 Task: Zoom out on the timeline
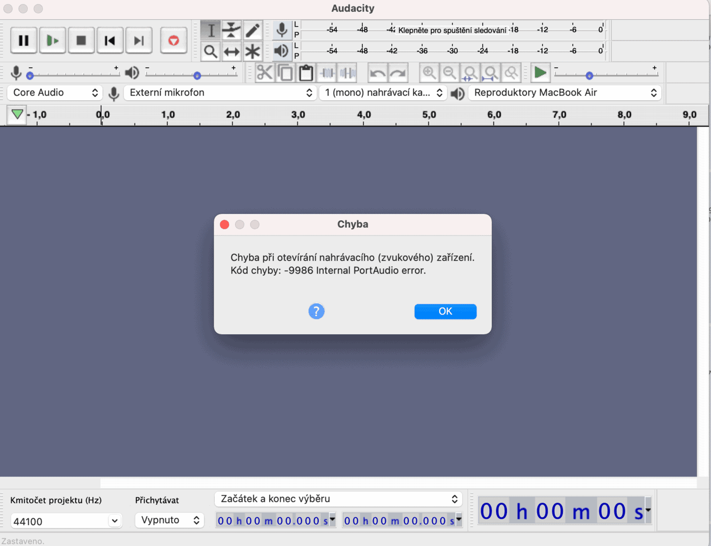point(449,73)
